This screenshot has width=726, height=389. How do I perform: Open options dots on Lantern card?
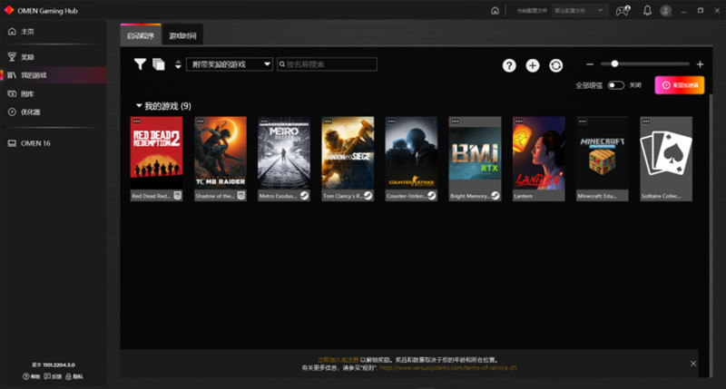(518, 122)
